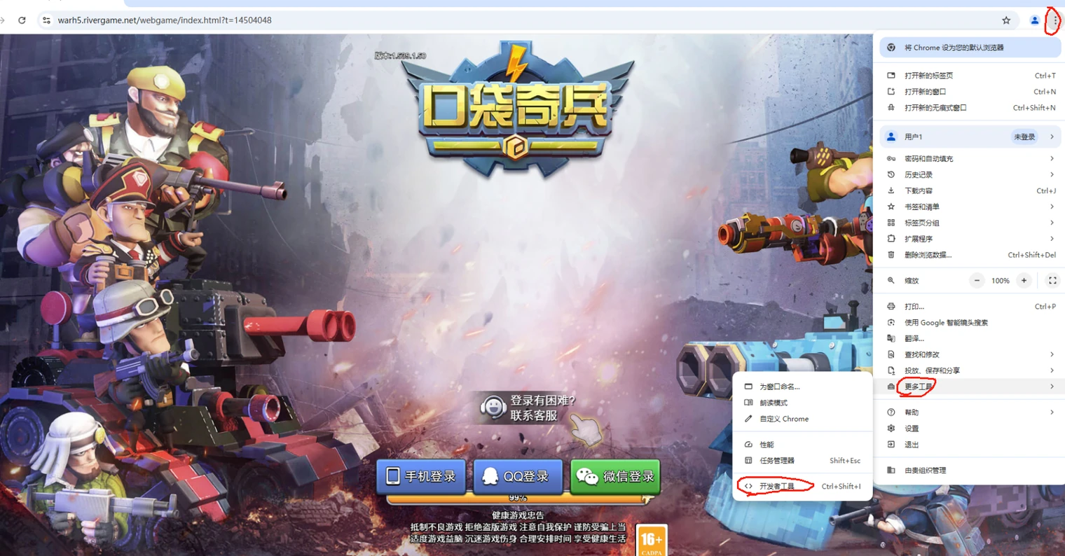Expand 书签和清单 submenu
This screenshot has width=1065, height=556.
pos(970,207)
